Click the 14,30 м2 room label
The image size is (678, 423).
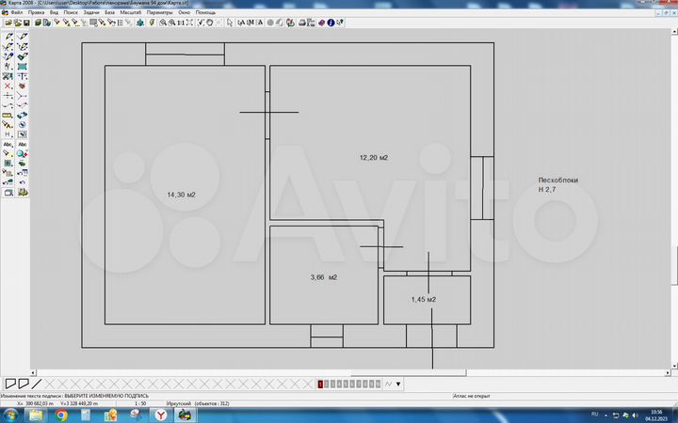coord(181,195)
